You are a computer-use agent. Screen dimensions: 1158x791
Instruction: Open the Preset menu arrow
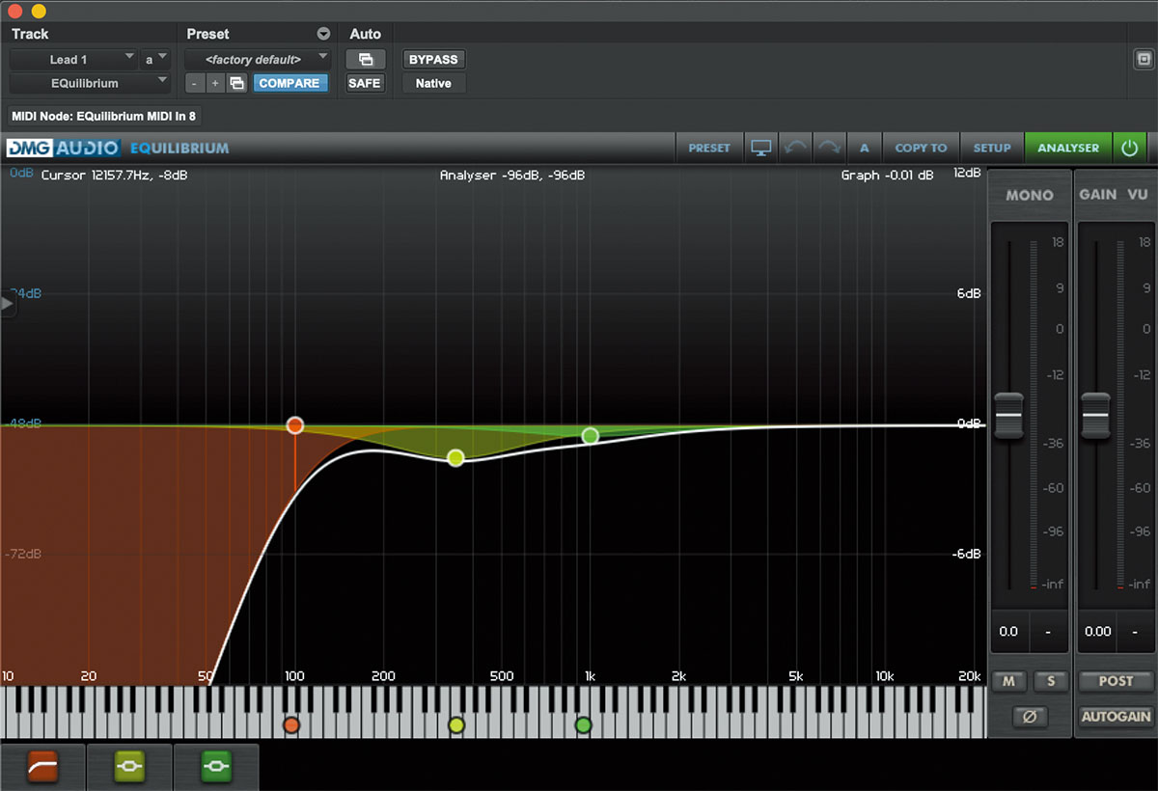click(x=323, y=34)
